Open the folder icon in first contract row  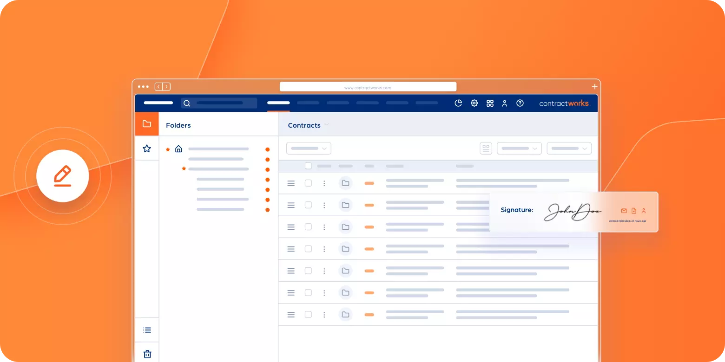(x=345, y=183)
